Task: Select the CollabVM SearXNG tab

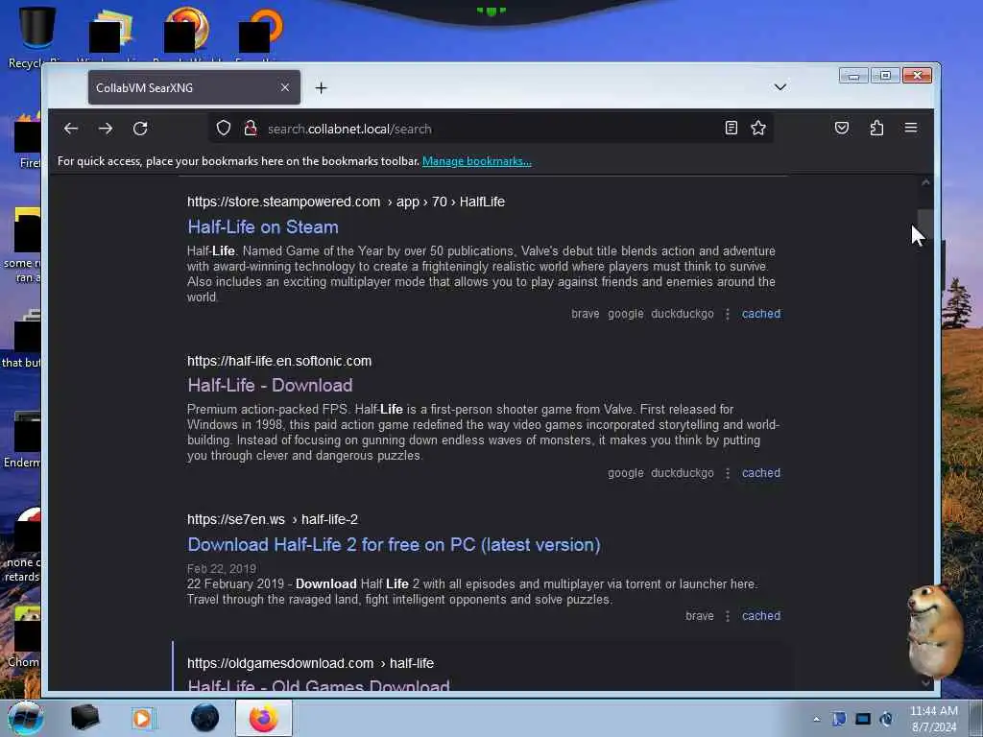Action: (x=194, y=87)
